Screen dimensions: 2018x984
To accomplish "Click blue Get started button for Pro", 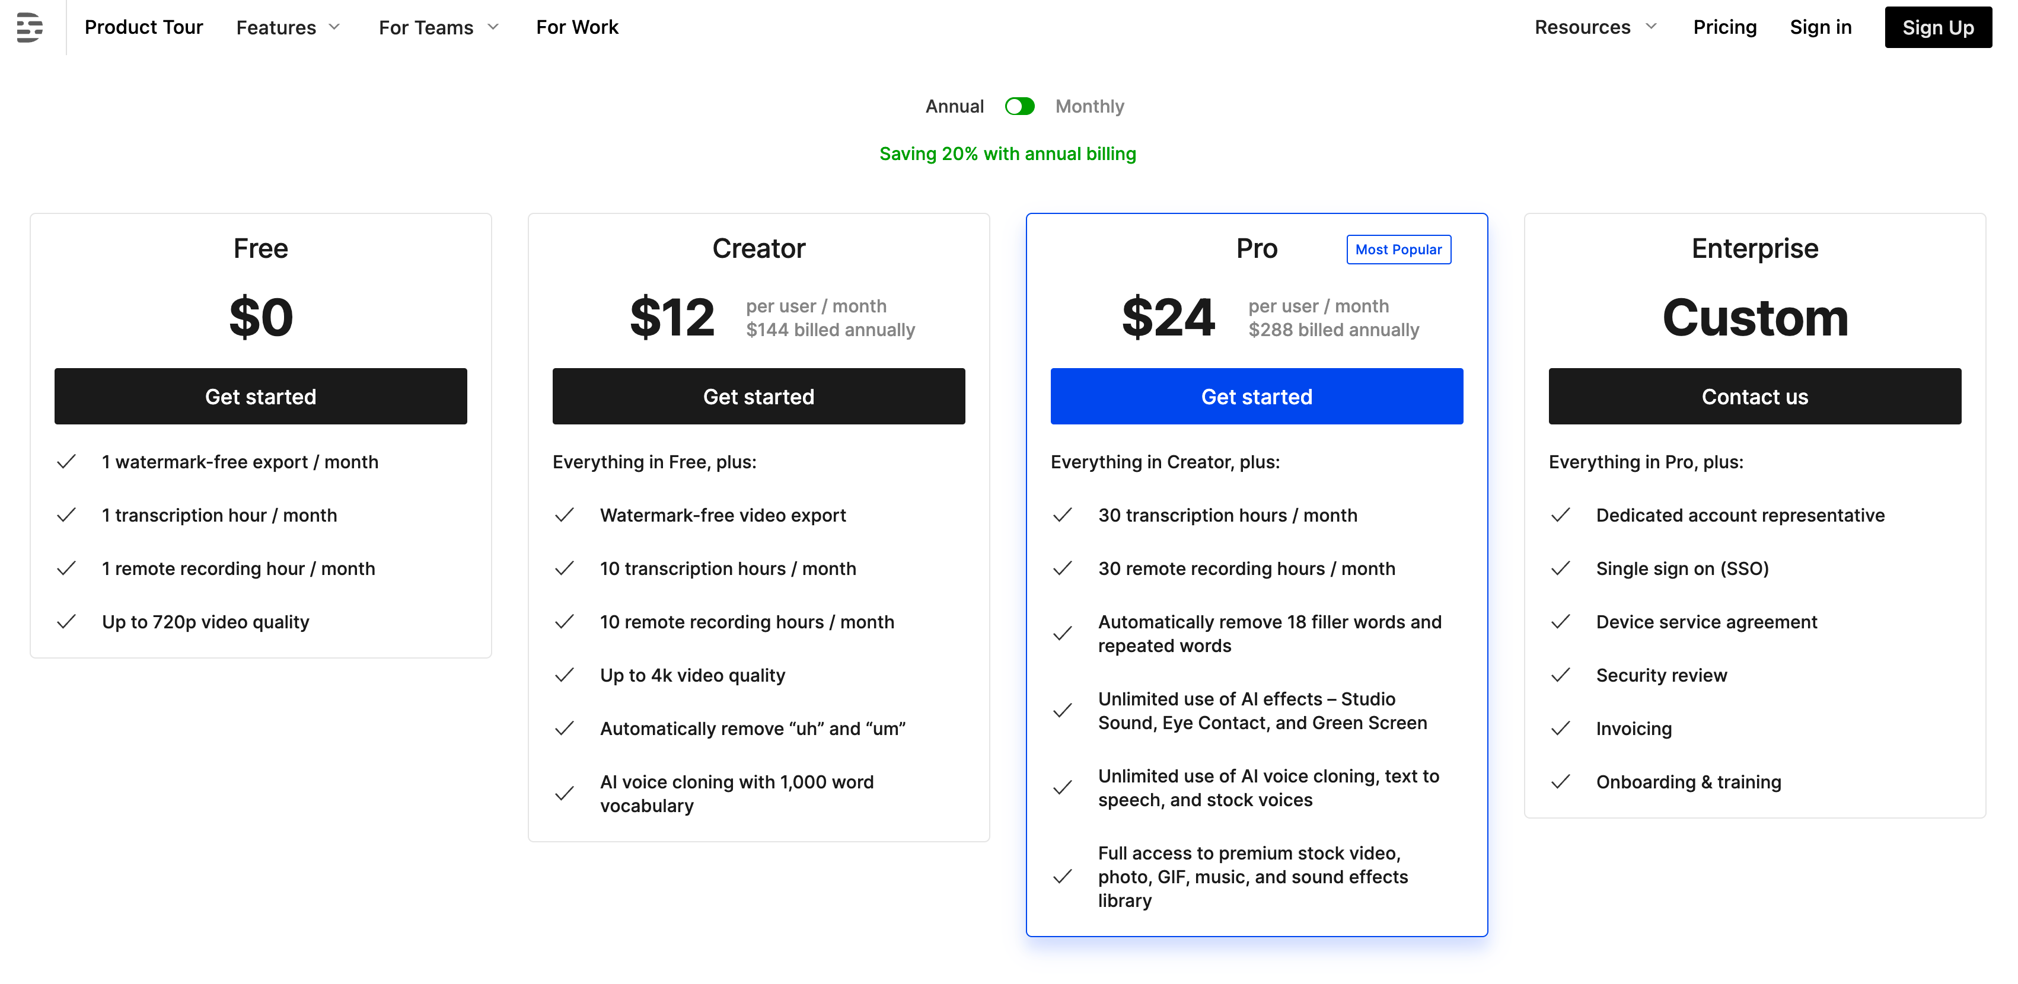I will pos(1256,397).
